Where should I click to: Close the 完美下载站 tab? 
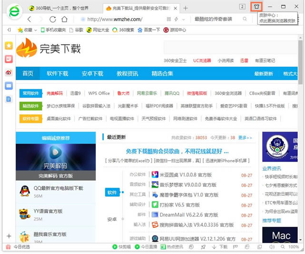point(175,8)
